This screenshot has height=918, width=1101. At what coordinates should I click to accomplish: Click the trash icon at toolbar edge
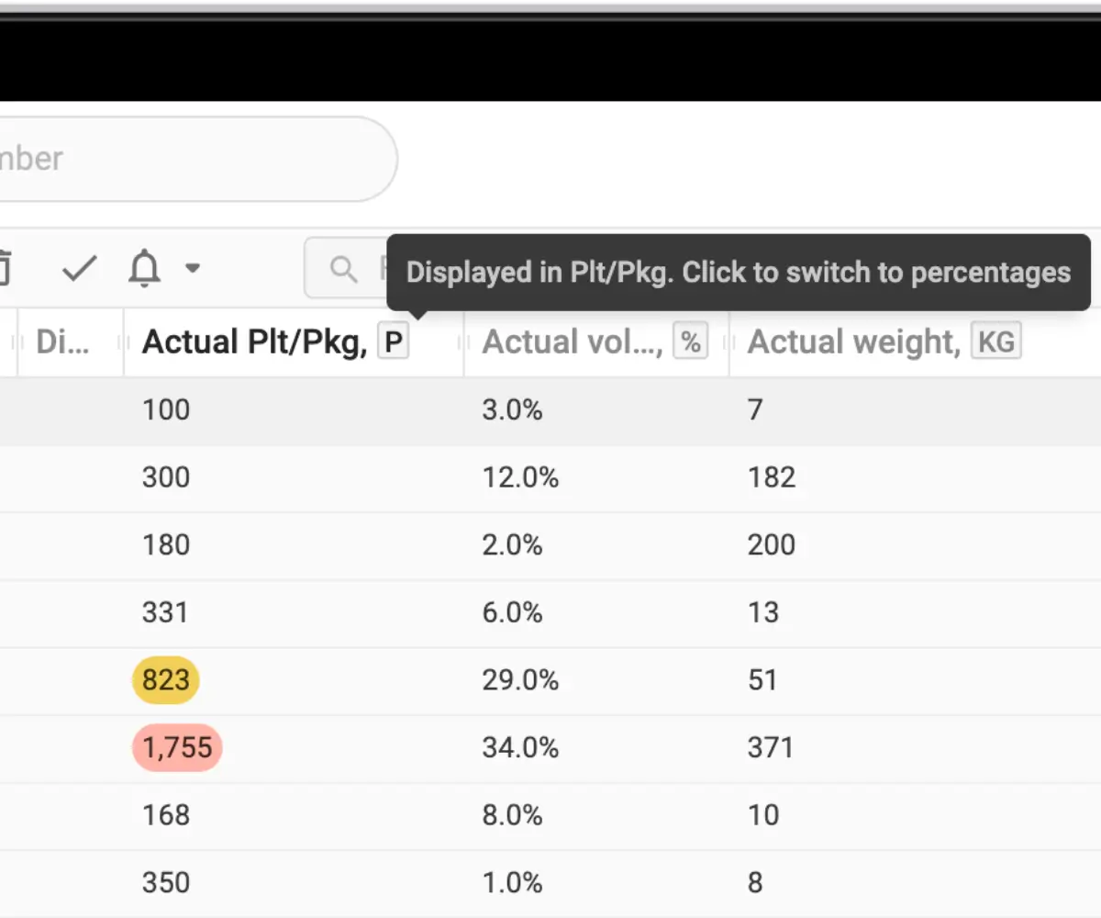tap(5, 269)
